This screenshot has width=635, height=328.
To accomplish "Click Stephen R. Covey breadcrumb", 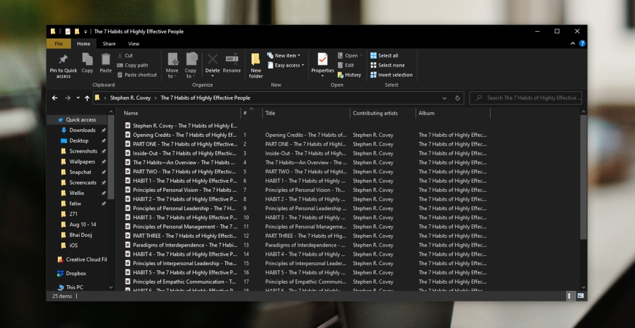I will click(x=130, y=98).
